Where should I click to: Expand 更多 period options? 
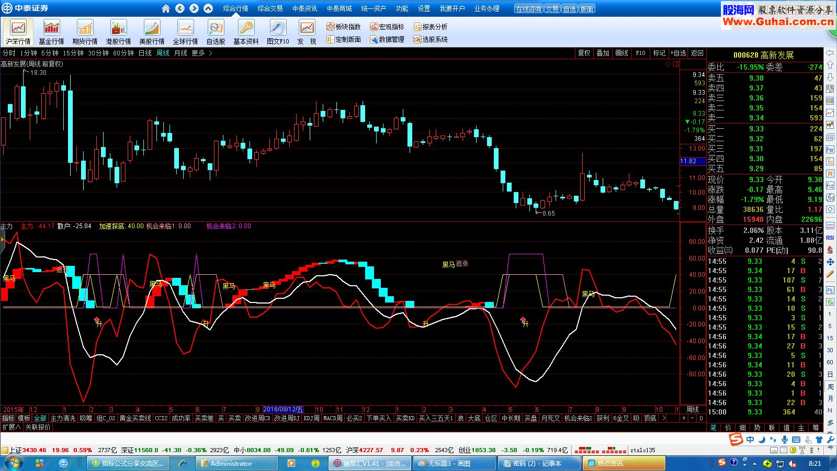(x=201, y=53)
